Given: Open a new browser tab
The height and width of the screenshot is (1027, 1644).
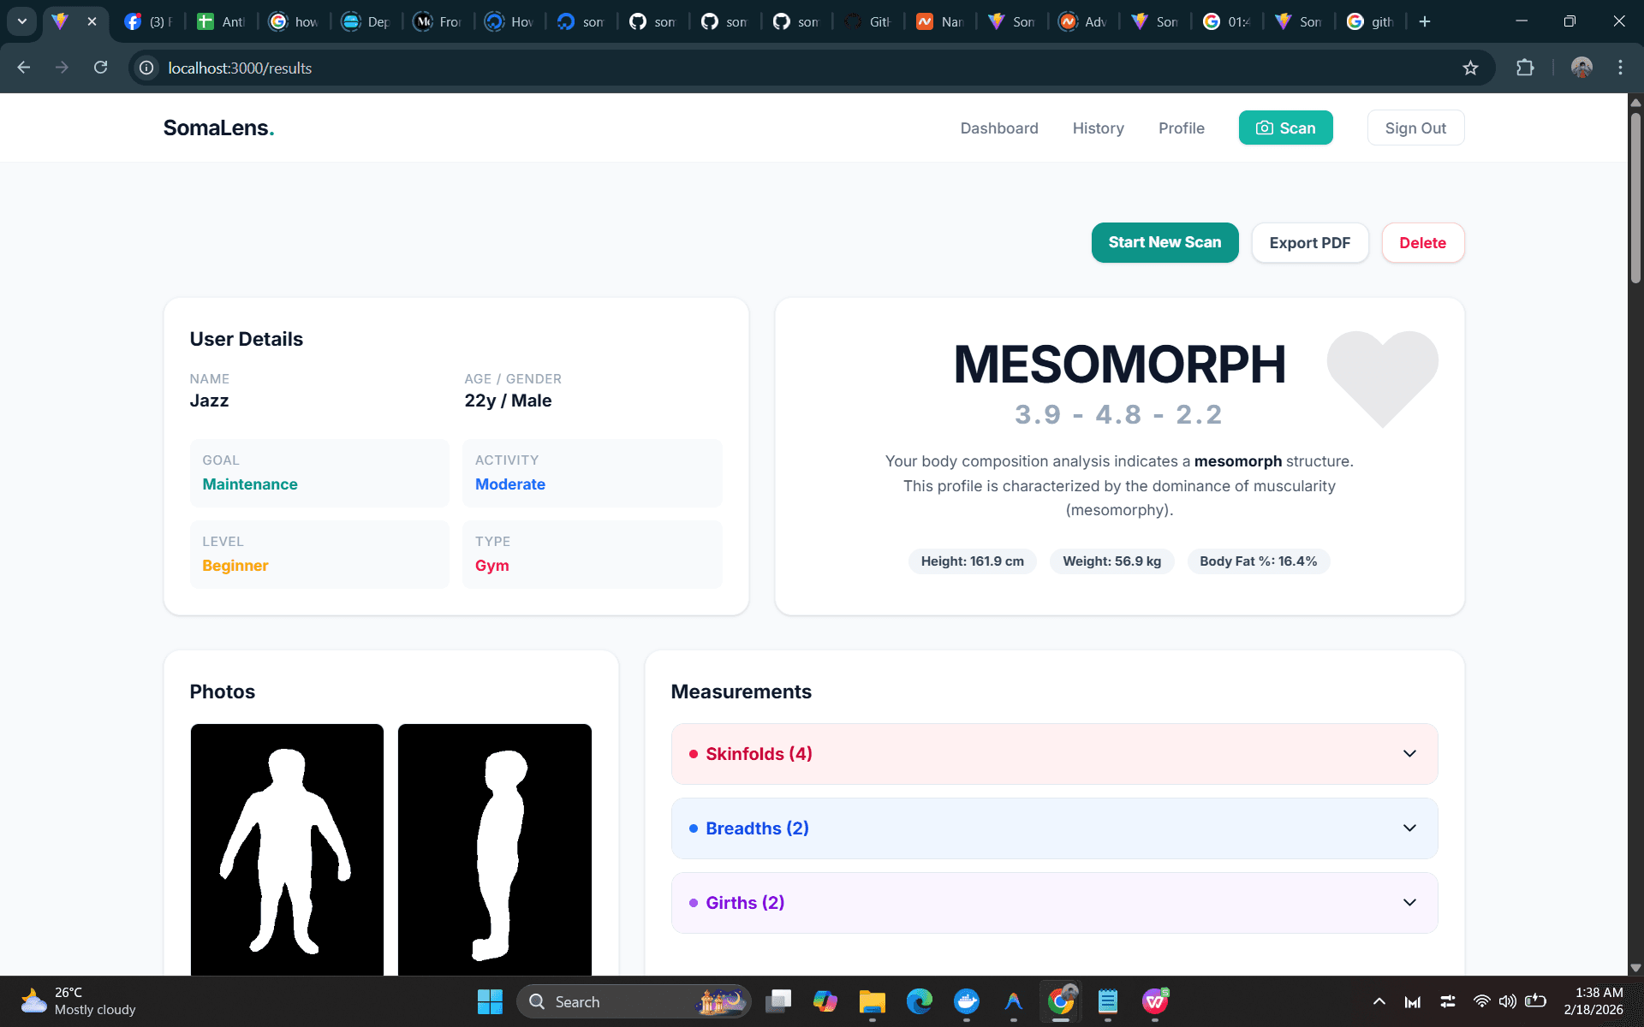Looking at the screenshot, I should coord(1425,21).
